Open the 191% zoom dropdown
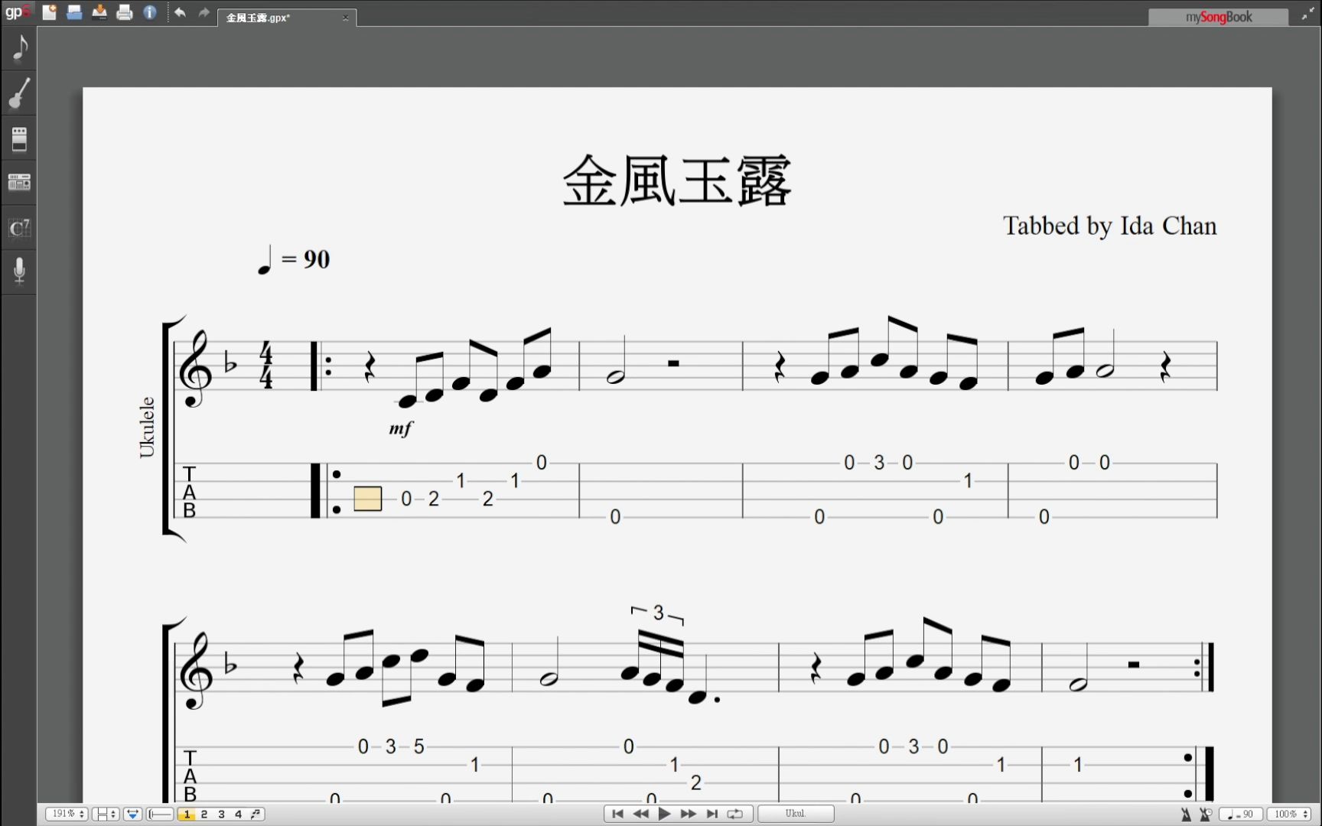The height and width of the screenshot is (826, 1322). 66,814
